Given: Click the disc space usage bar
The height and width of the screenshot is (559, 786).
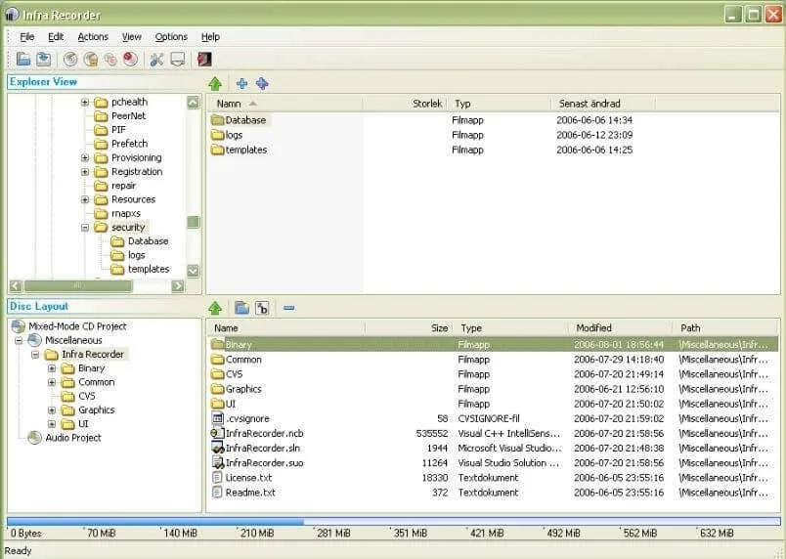Looking at the screenshot, I should pos(391,522).
